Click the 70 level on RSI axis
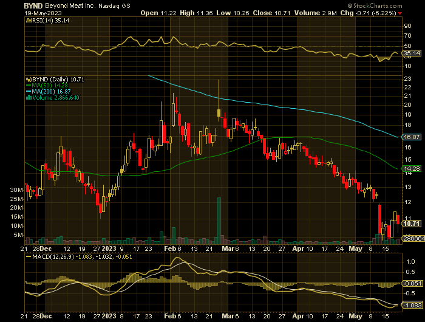This screenshot has height=322, width=425. 407,36
